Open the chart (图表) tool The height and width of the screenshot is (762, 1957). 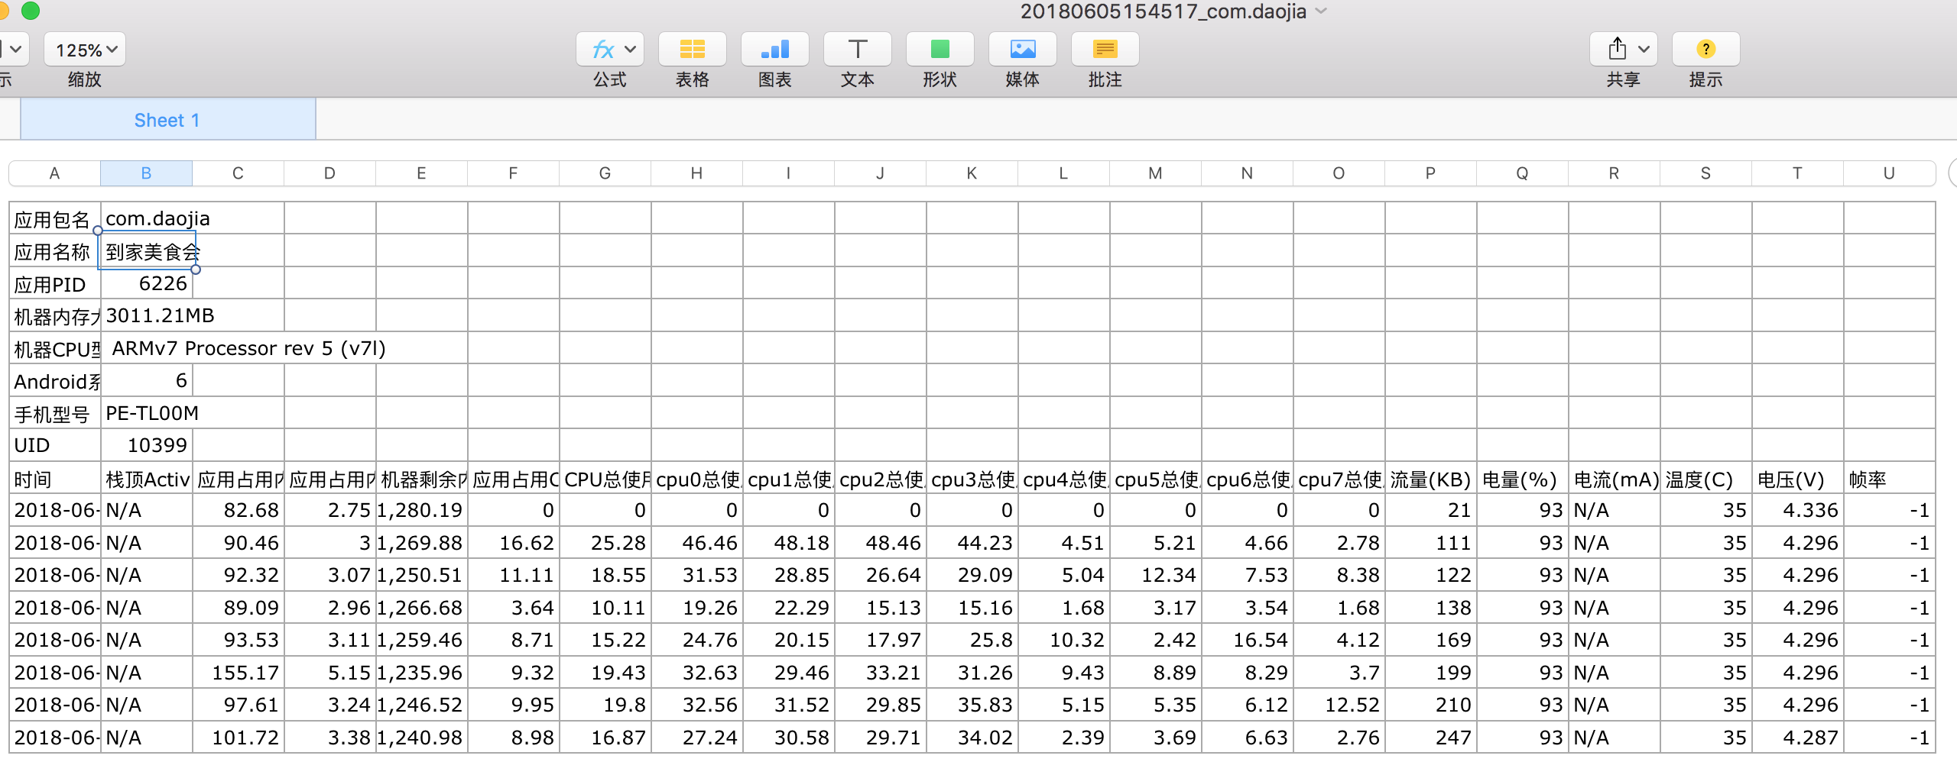(774, 50)
